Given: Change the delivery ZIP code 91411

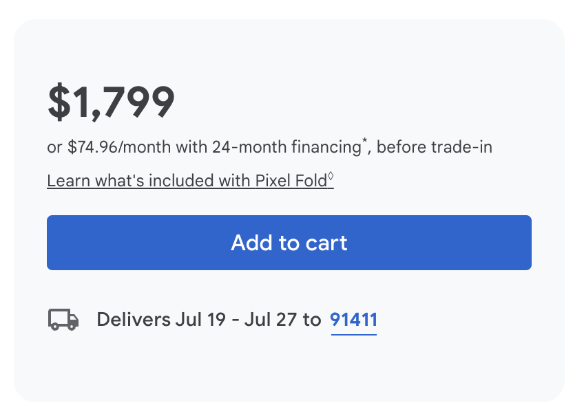Looking at the screenshot, I should coord(353,320).
